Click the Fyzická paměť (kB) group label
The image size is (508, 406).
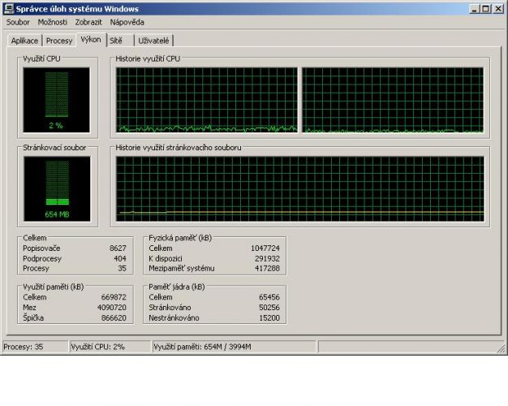pyautogui.click(x=180, y=238)
